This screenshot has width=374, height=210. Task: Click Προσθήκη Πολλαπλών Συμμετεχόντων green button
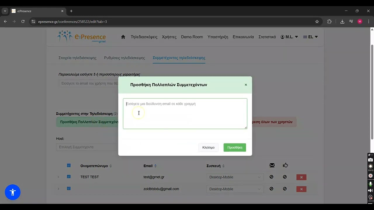(87, 122)
